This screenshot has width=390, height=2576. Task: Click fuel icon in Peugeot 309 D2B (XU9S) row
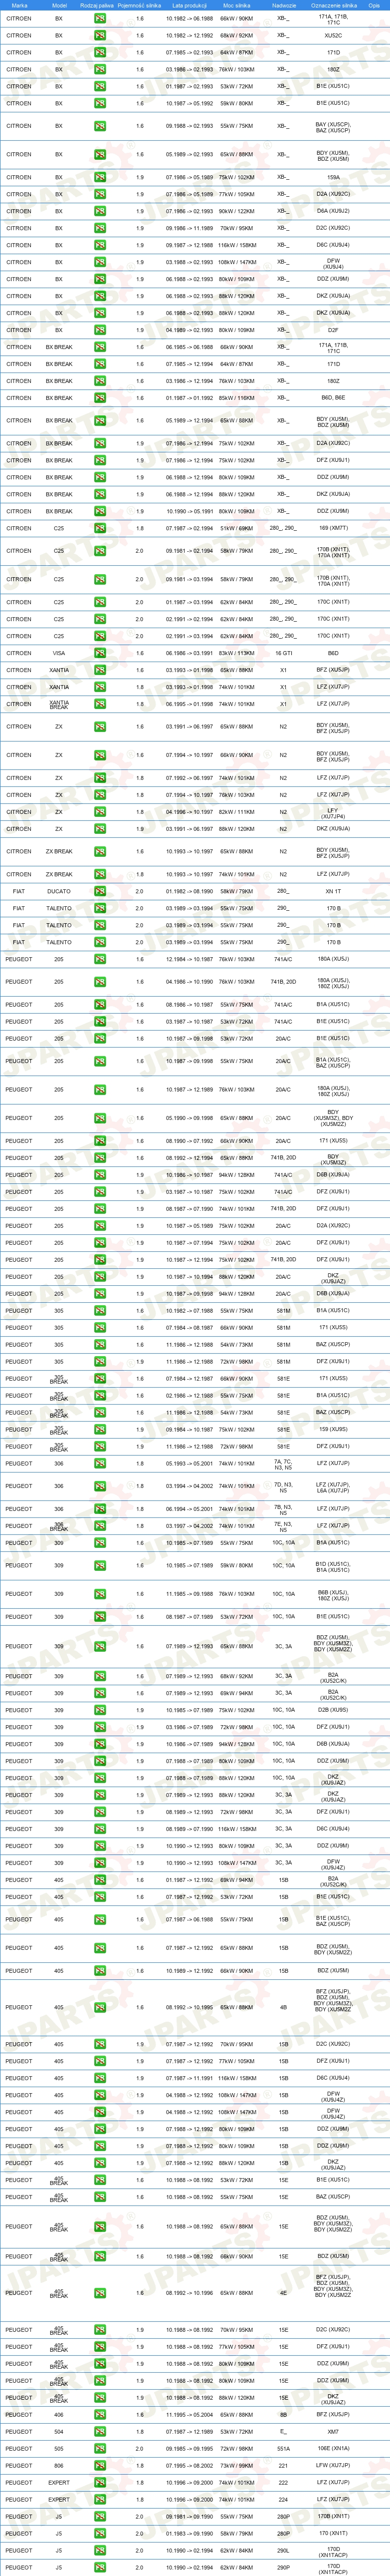(100, 1710)
